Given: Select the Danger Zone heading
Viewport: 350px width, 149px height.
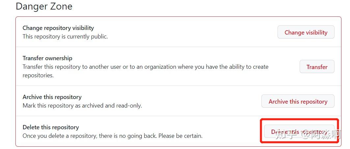Looking at the screenshot, I should pyautogui.click(x=44, y=6).
